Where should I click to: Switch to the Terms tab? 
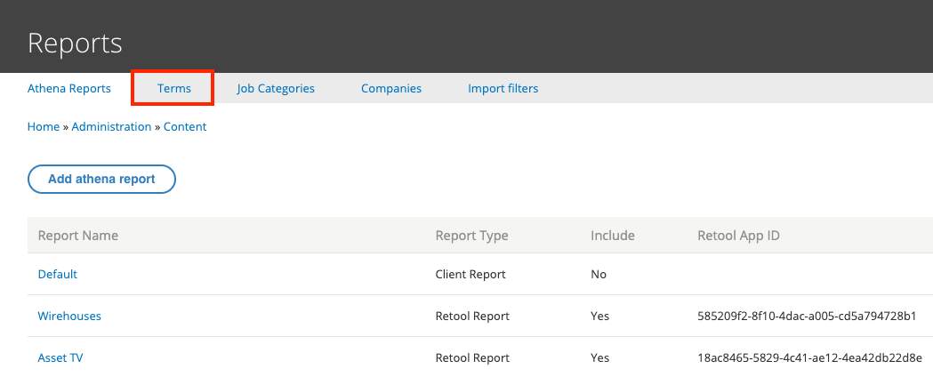coord(173,89)
